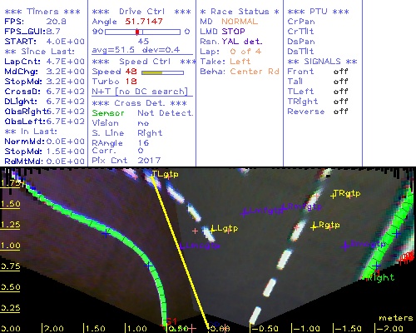Click the -1.00 horizontal axis tick

pyautogui.click(x=306, y=329)
